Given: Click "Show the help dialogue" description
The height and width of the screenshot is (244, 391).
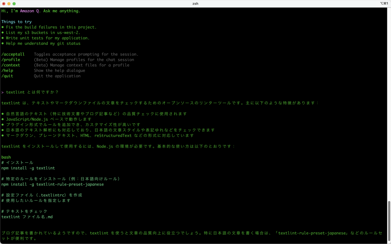Looking at the screenshot, I should (60, 71).
